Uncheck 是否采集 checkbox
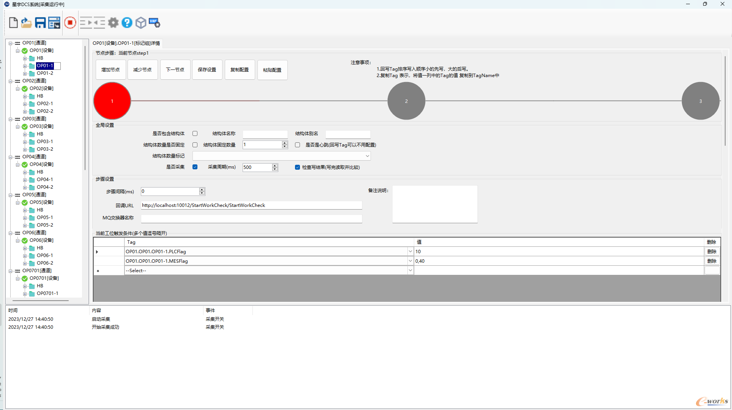The image size is (732, 410). click(195, 167)
